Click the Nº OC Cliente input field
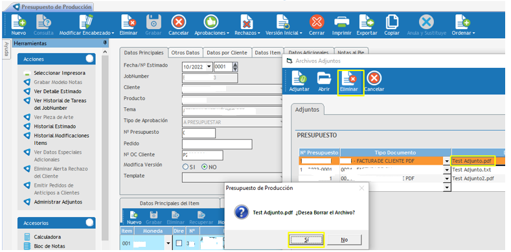Screen dimensions: 511x252 [203, 155]
